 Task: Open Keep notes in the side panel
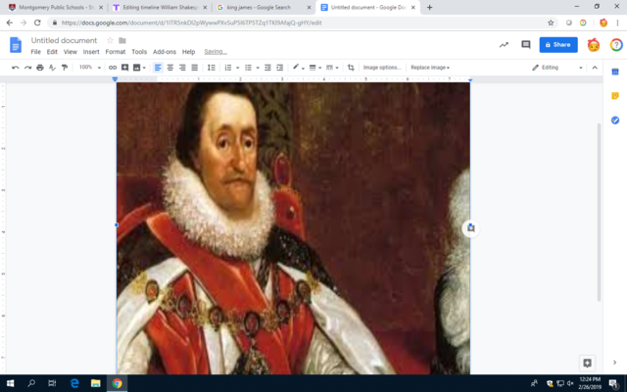[x=615, y=96]
